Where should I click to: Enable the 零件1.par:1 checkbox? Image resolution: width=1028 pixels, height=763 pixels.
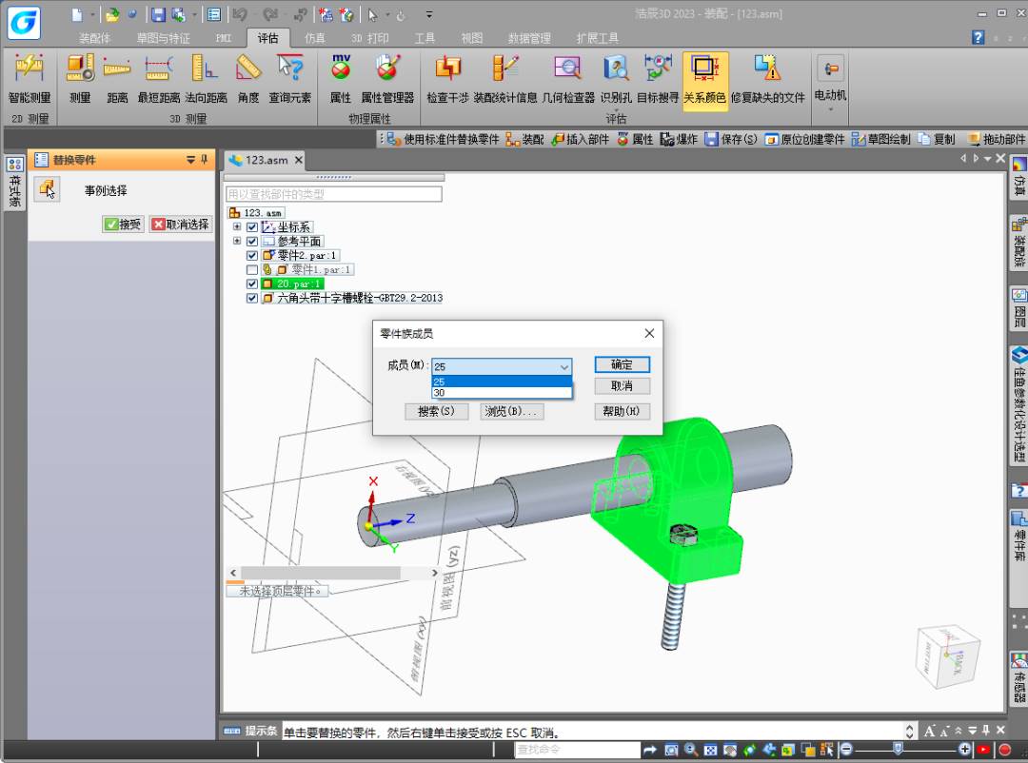pyautogui.click(x=252, y=270)
